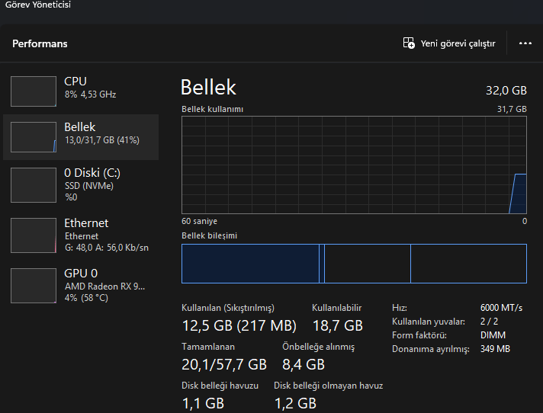Screen dimensions: 543x413
Task: Click the large Bellek title
Action: (208, 87)
